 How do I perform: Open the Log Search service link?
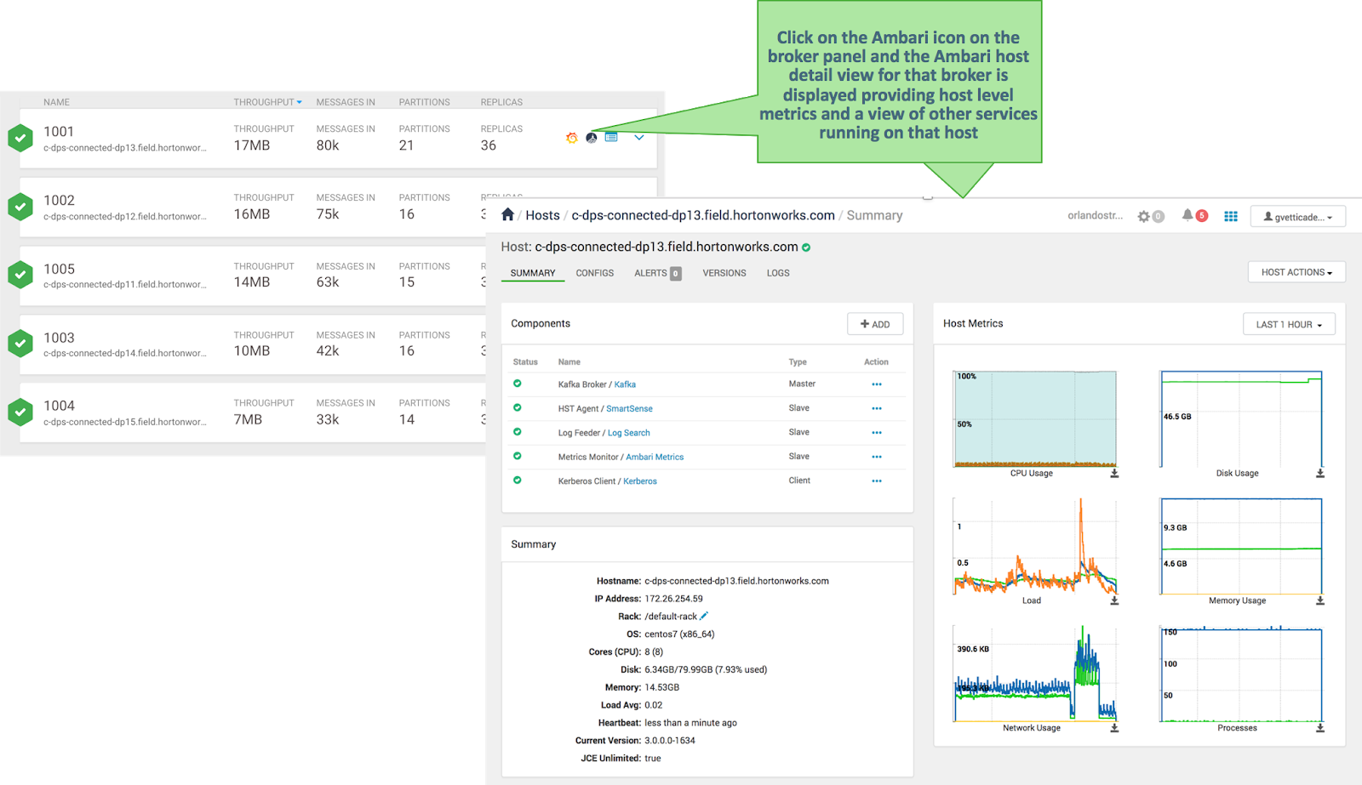point(629,433)
